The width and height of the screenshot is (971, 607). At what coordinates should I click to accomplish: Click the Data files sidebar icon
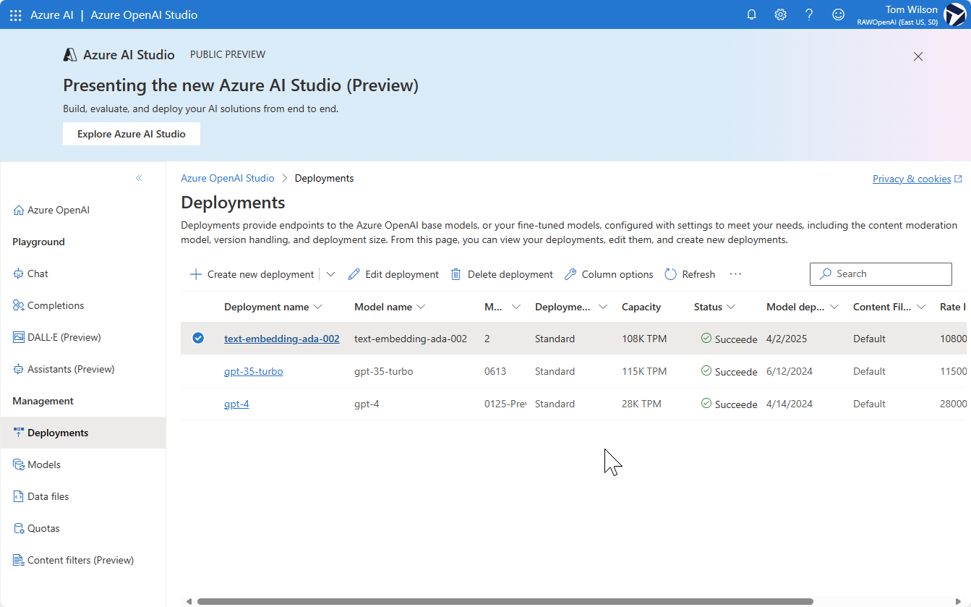coord(19,496)
